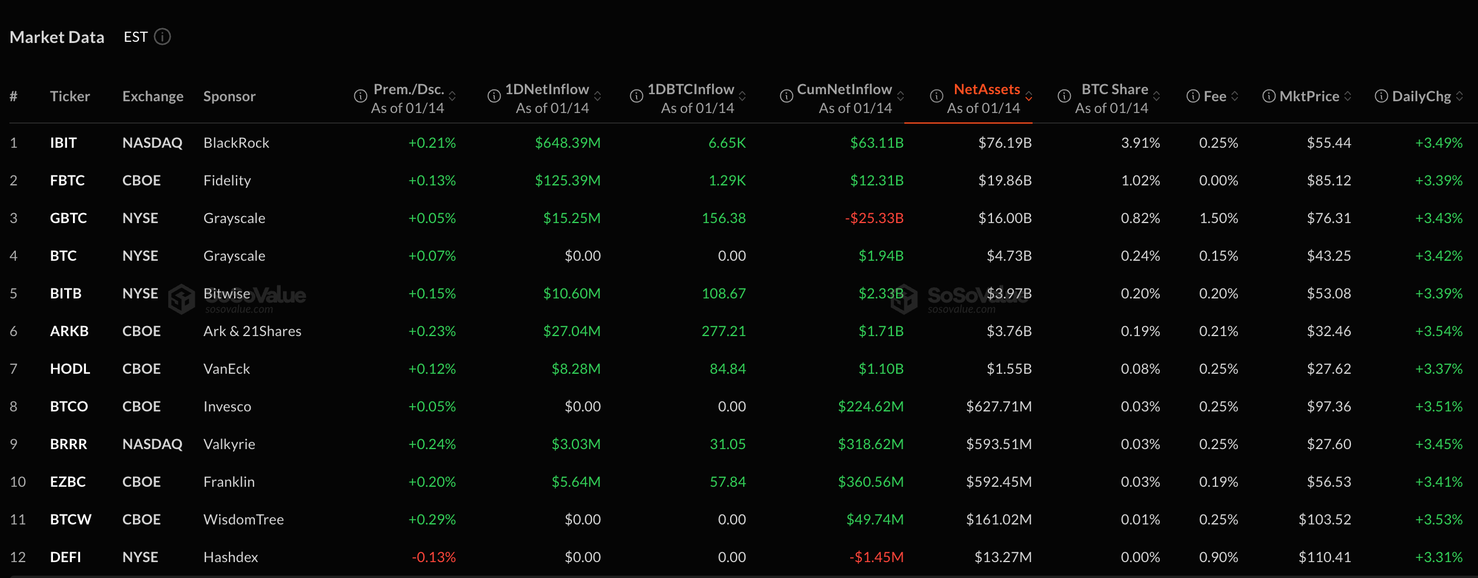This screenshot has width=1478, height=578.
Task: Click the NetAssets column header label
Action: (x=987, y=89)
